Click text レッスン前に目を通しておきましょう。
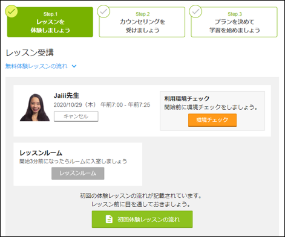Image resolution: width=285 pixels, height=237 pixels. tap(141, 204)
